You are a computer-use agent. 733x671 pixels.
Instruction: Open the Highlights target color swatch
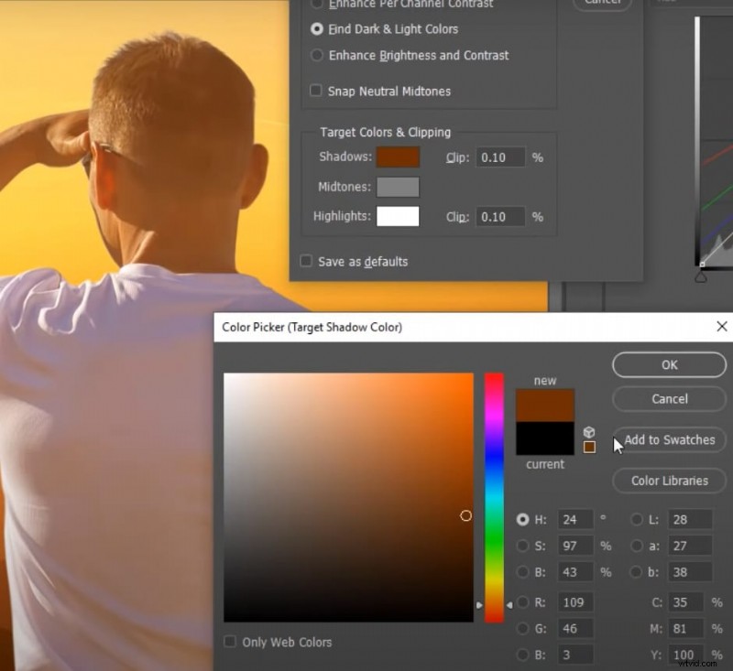[x=399, y=217]
